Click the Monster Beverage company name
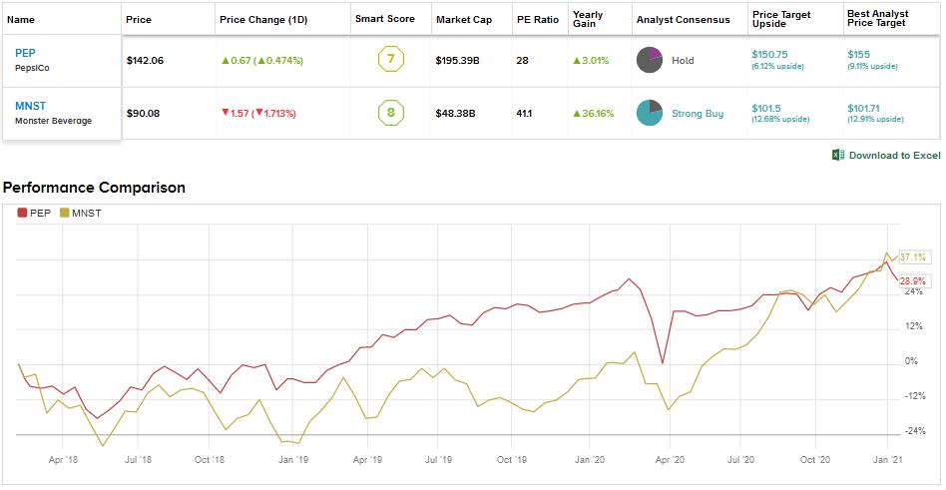The height and width of the screenshot is (490, 946). point(54,121)
